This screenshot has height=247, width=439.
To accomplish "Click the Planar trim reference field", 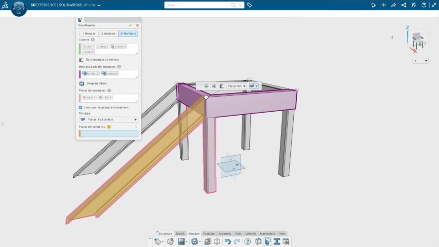I will pos(108,133).
